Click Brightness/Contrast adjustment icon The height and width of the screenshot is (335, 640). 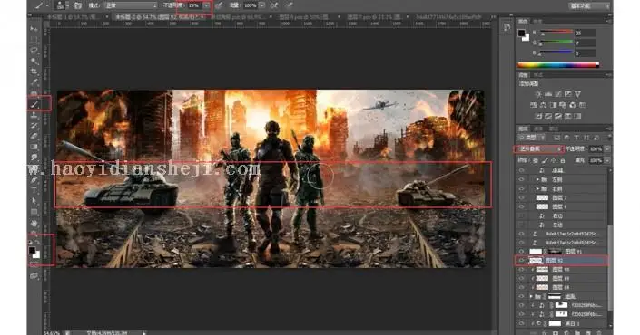click(538, 94)
